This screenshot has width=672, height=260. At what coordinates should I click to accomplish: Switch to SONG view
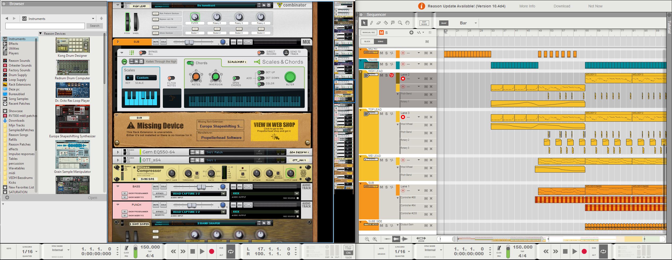(381, 41)
